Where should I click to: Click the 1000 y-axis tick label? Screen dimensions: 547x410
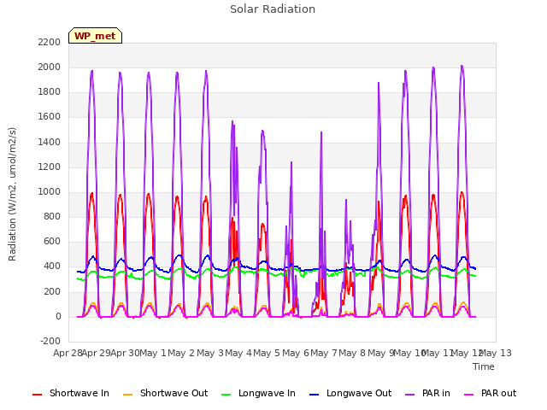50,191
